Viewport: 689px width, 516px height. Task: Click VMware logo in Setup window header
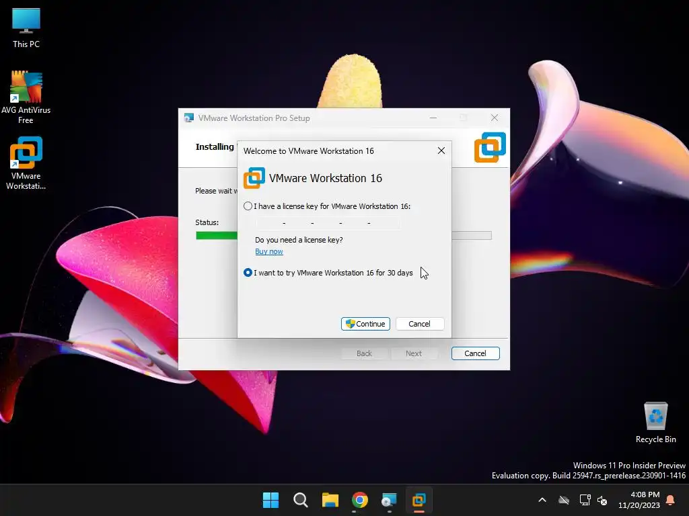point(490,147)
